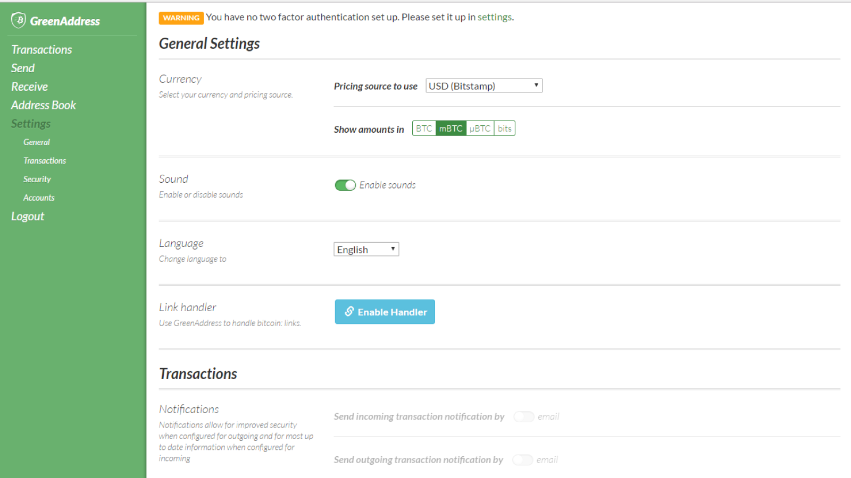Open Transactions settings submenu item
The height and width of the screenshot is (478, 851).
45,160
